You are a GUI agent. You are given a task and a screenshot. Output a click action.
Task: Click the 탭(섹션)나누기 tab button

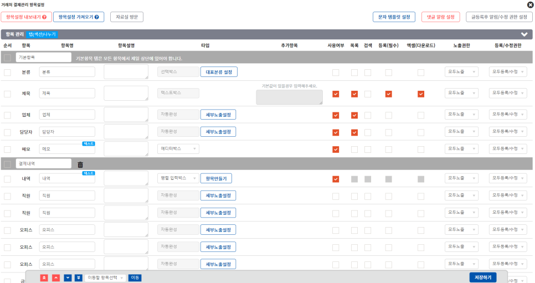click(x=43, y=34)
